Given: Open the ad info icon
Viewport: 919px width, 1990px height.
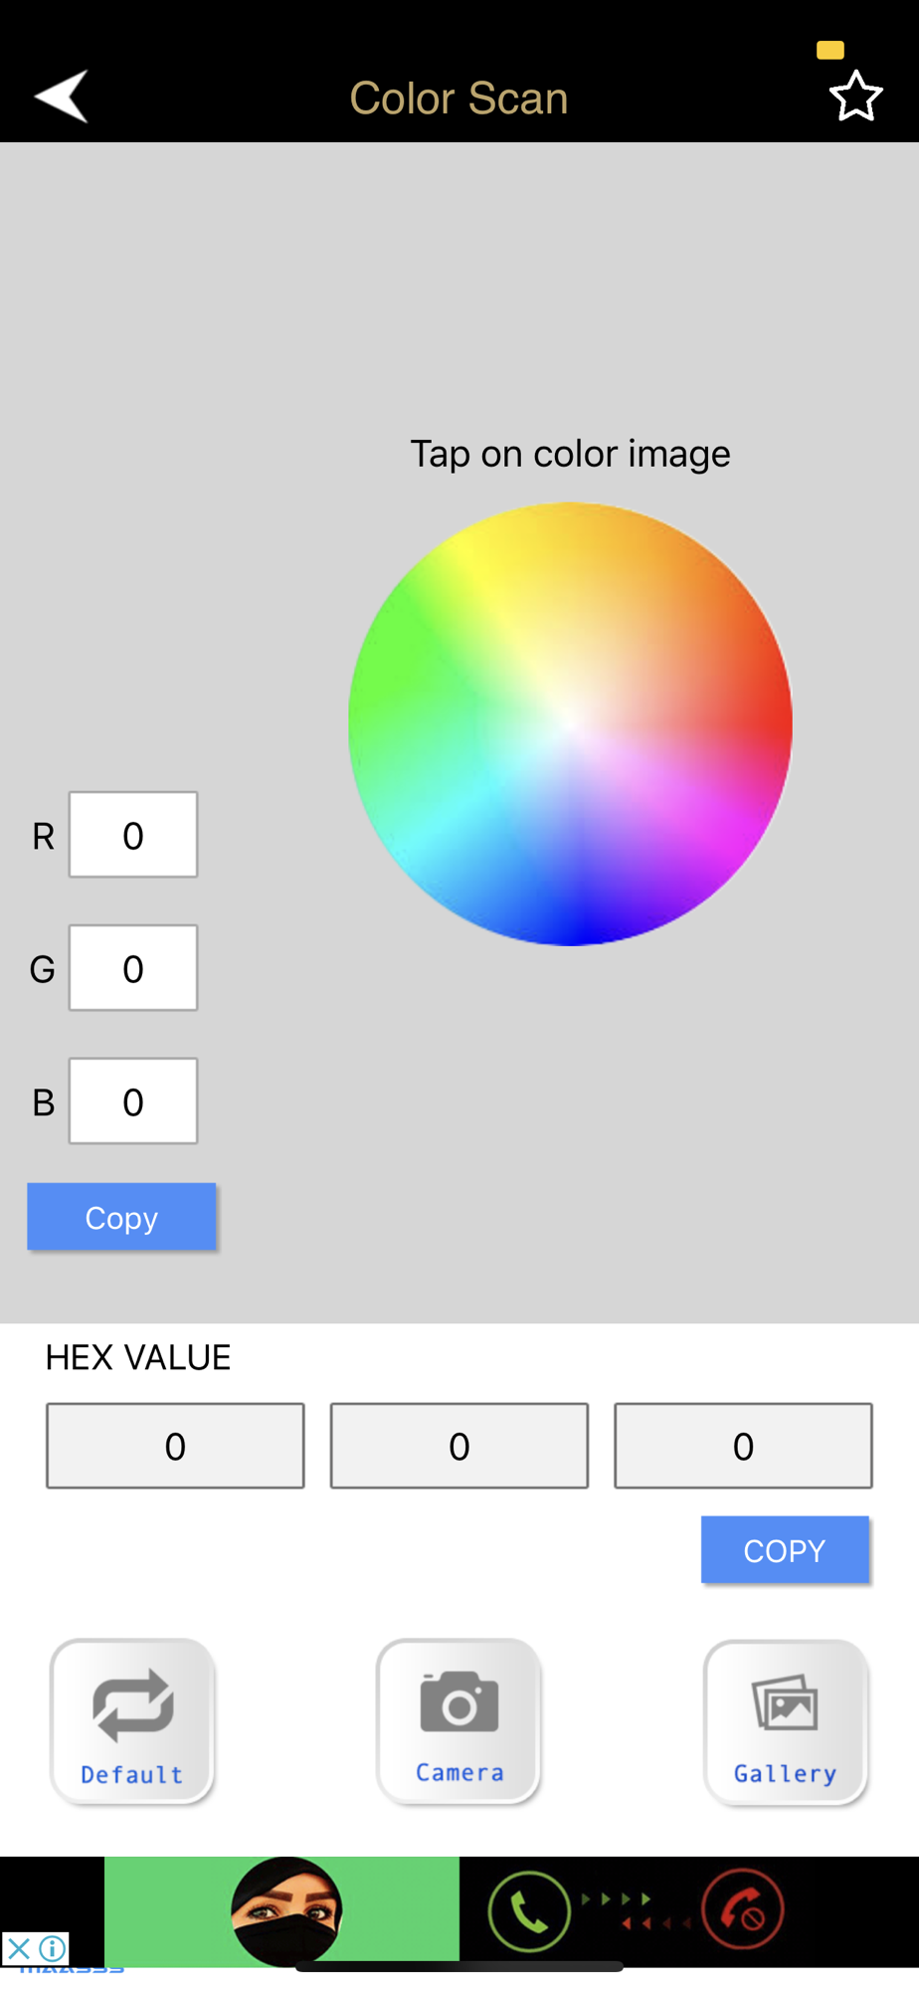Looking at the screenshot, I should (53, 1947).
